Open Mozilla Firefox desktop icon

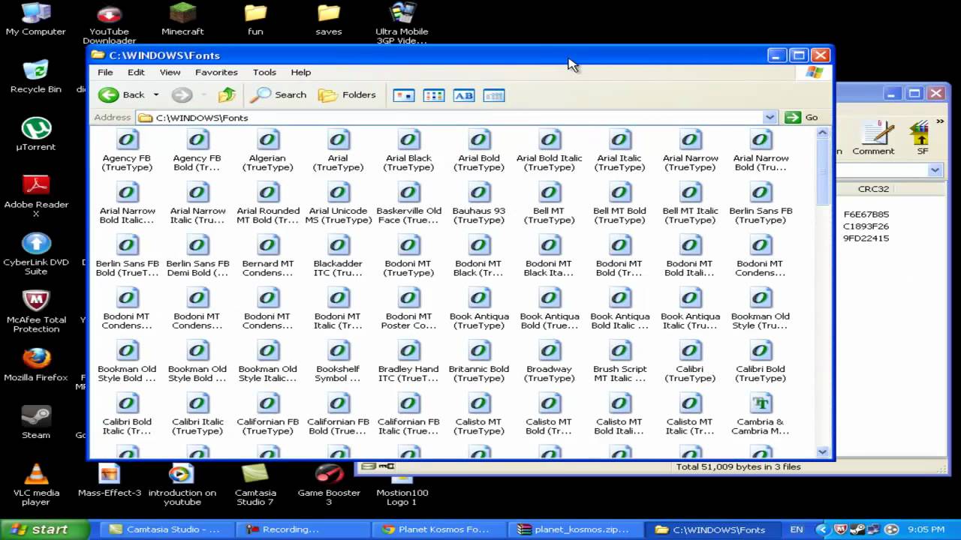click(x=36, y=364)
